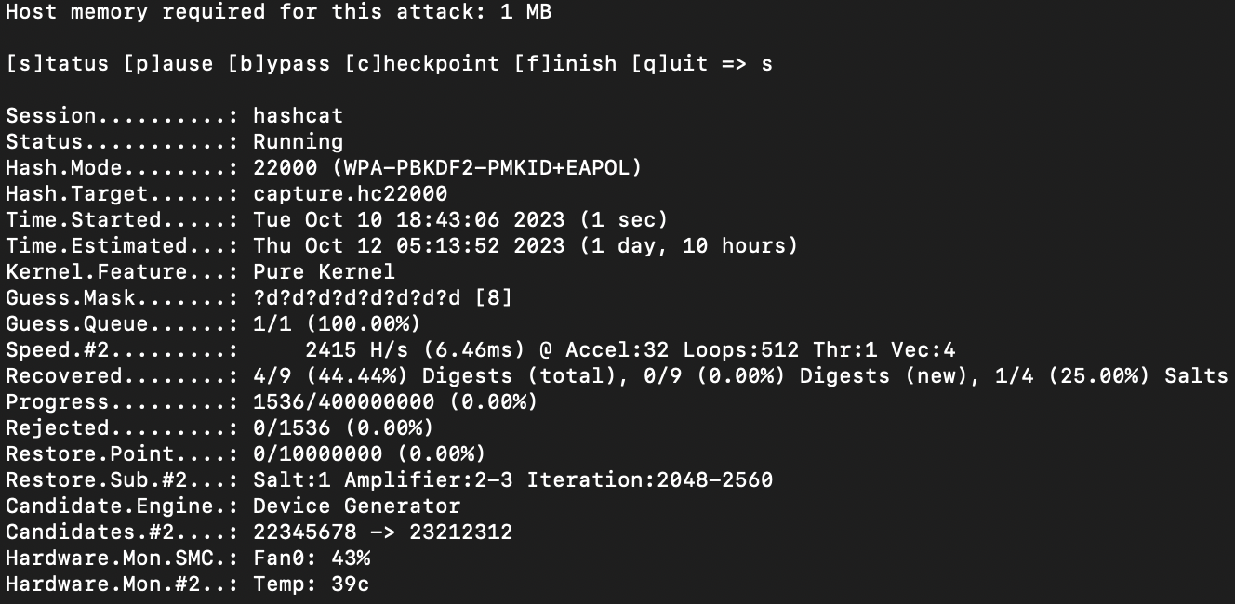Click the Device Generator engine text

[356, 506]
